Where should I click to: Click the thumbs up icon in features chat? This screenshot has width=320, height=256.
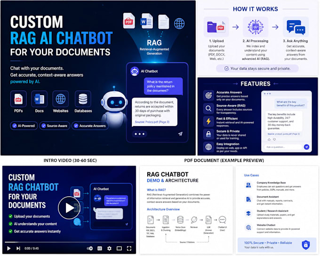(x=269, y=139)
